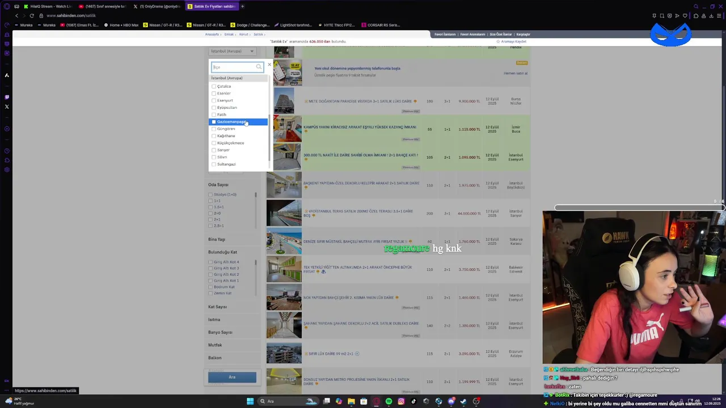Check the Bodrum Kat floor option

coord(210,287)
